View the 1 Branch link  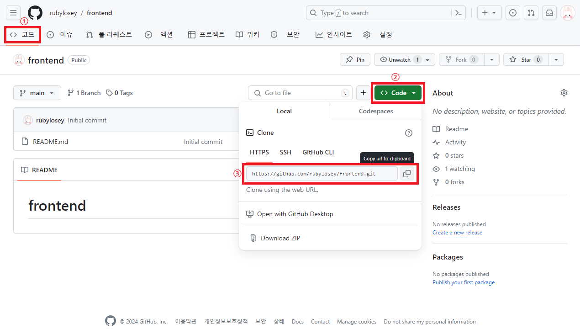coord(84,93)
